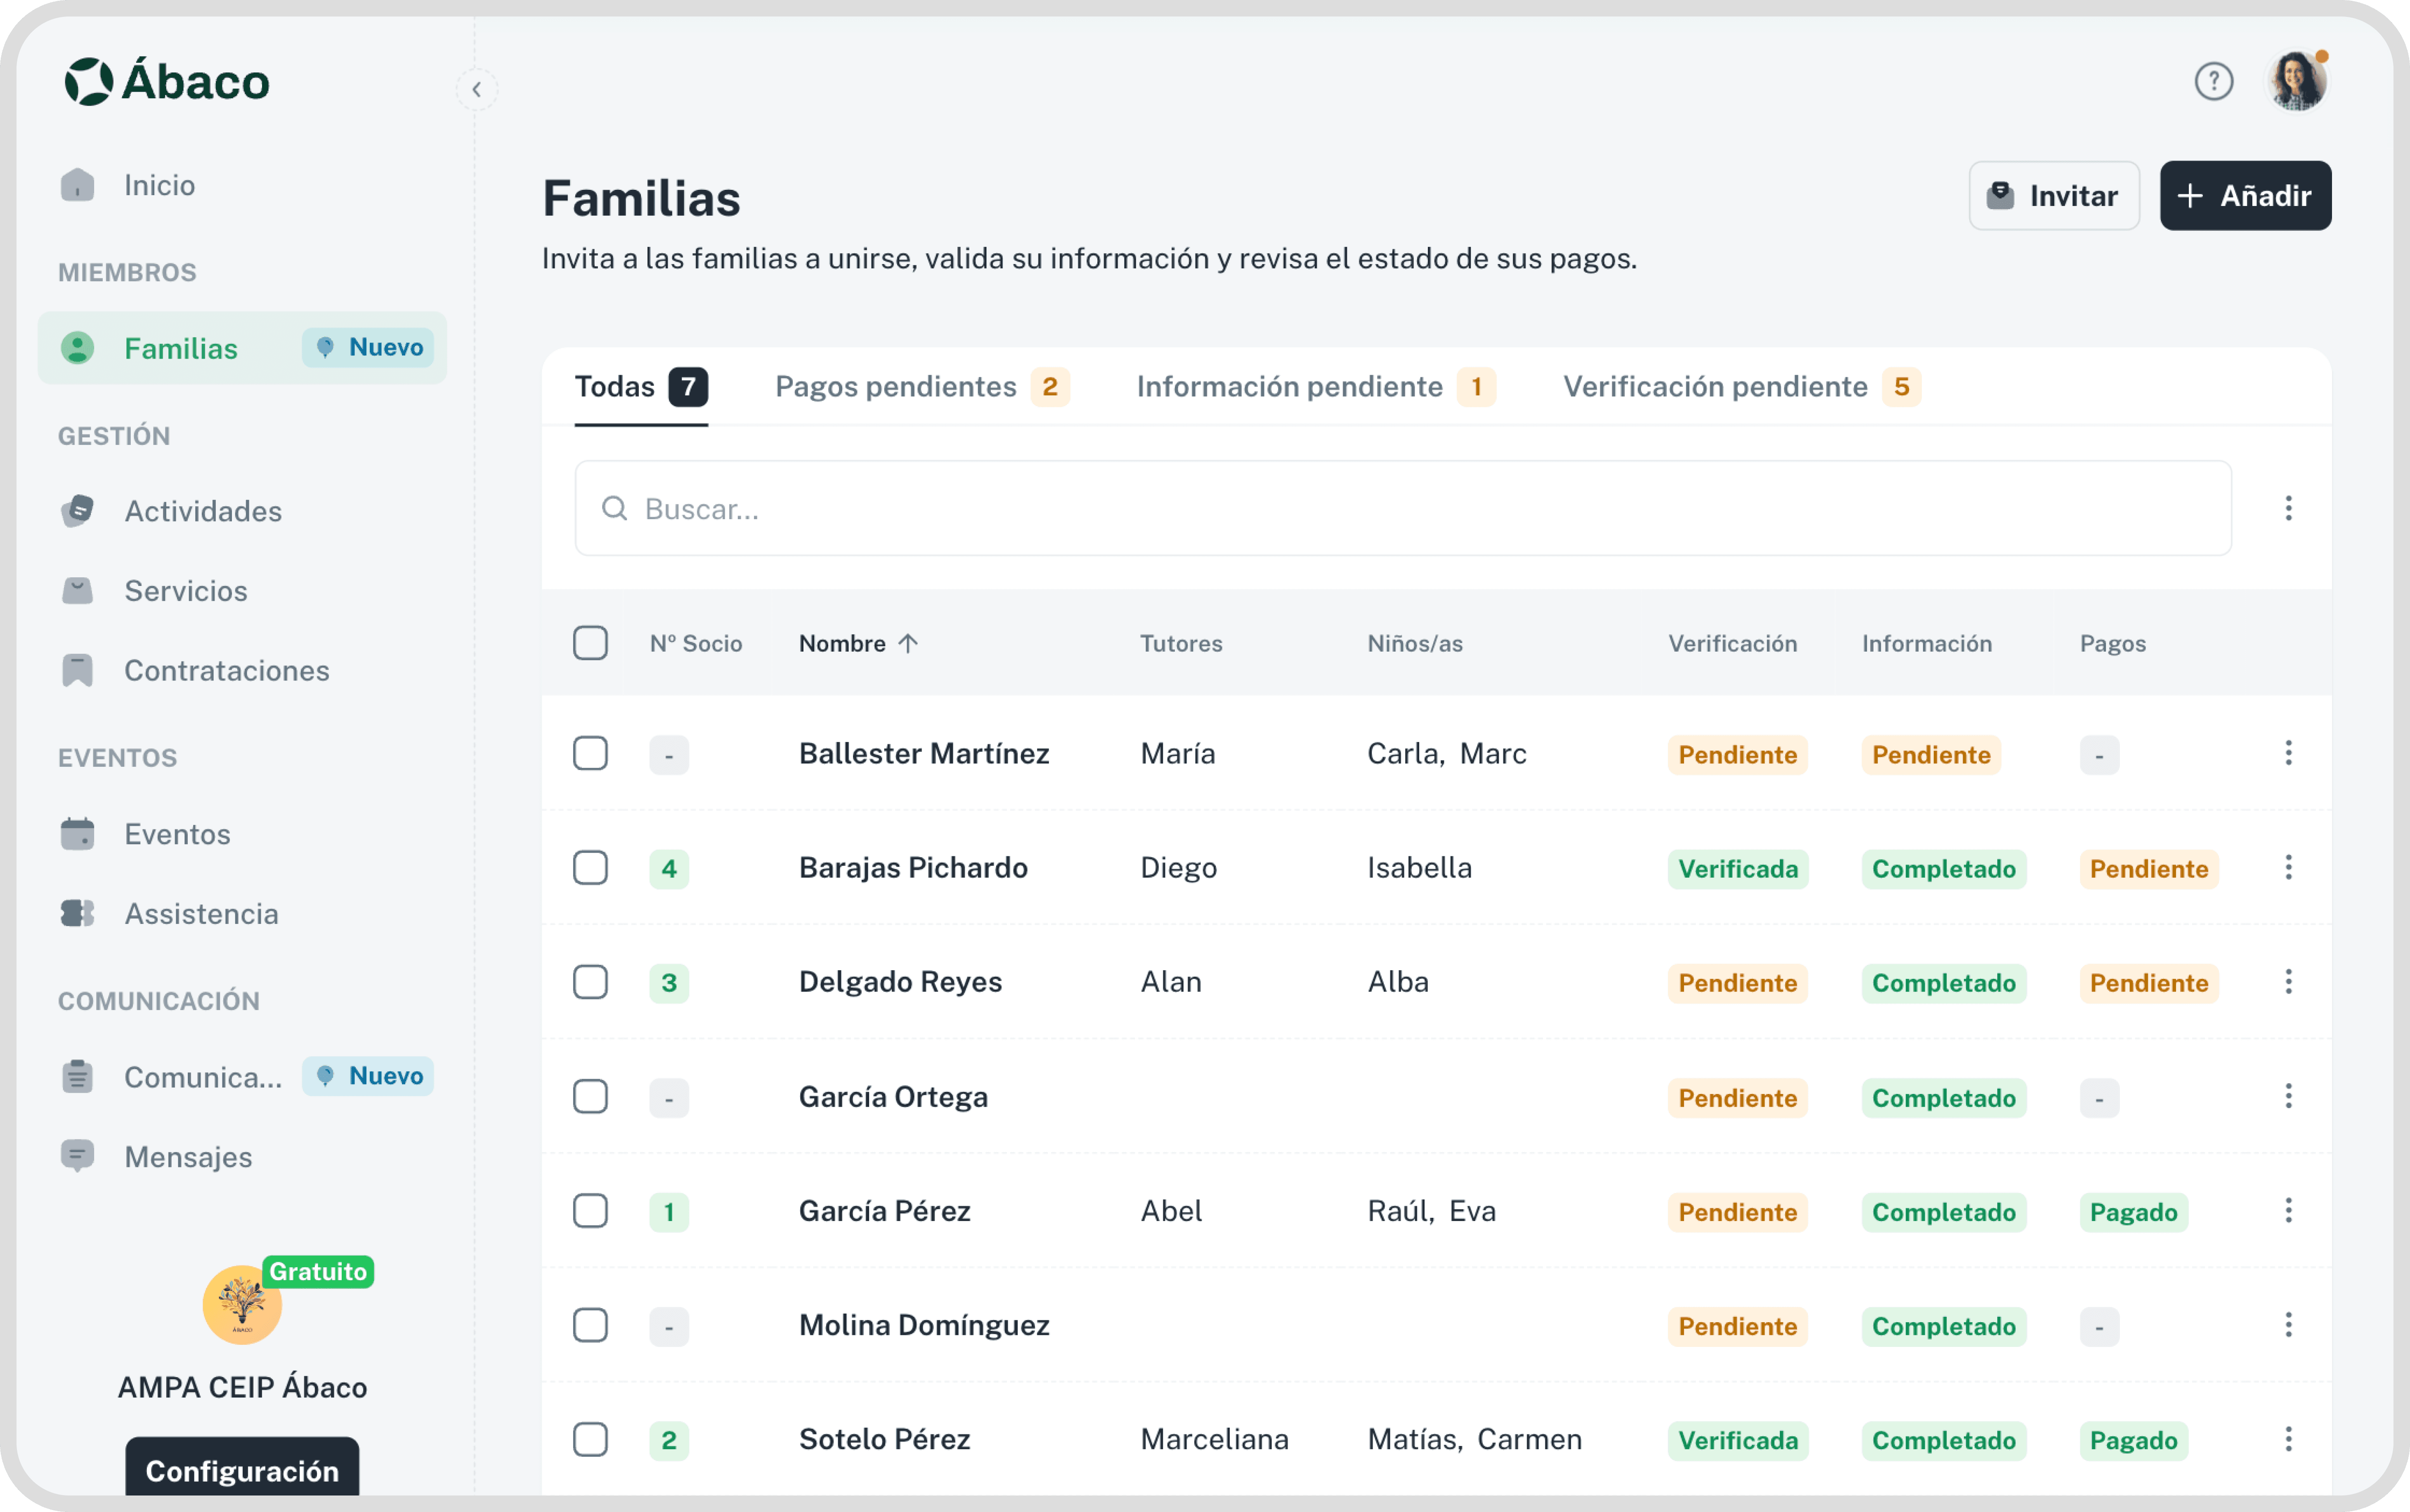Screen dimensions: 2410x1512
Task: Click the help question mark icon
Action: pos(2213,81)
